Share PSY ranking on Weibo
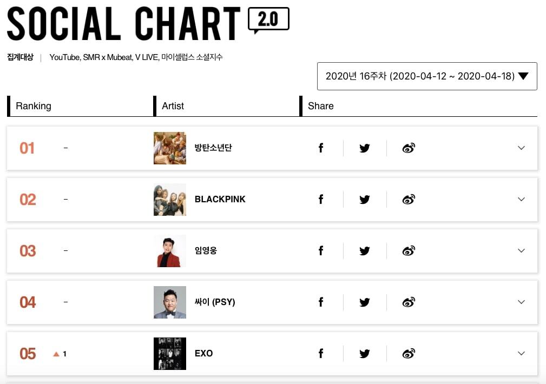Image resolution: width=546 pixels, height=384 pixels. [409, 302]
